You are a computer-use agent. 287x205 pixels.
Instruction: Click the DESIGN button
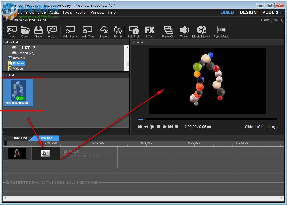248,12
